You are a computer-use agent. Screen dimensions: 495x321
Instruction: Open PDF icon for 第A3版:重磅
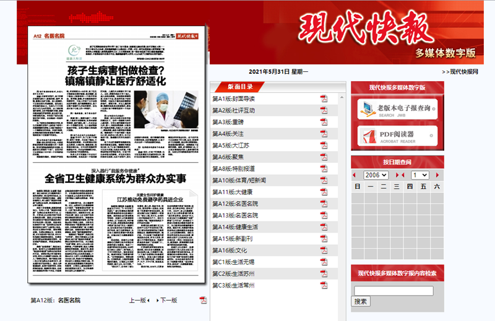click(x=324, y=122)
